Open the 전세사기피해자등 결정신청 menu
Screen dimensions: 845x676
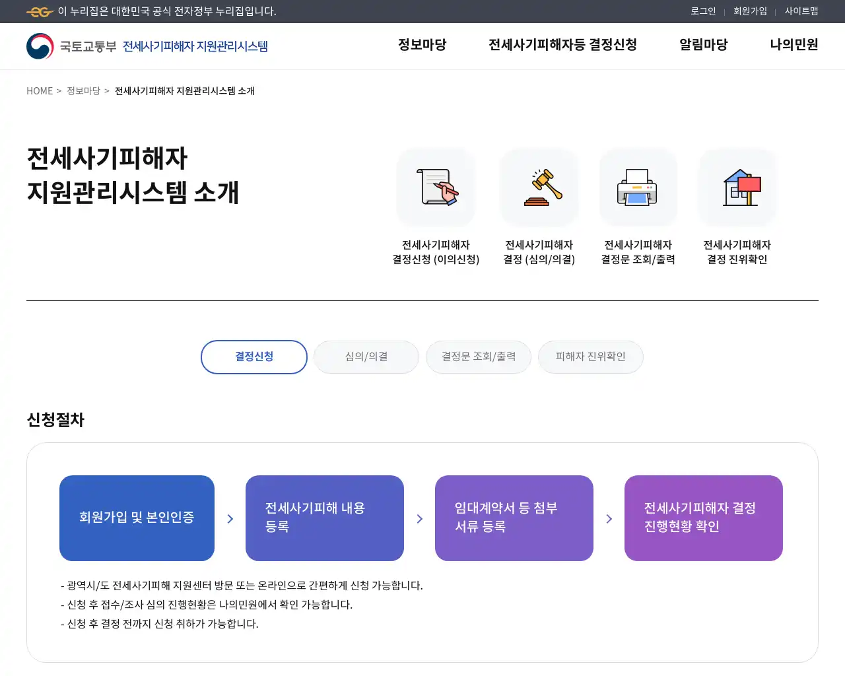click(562, 45)
